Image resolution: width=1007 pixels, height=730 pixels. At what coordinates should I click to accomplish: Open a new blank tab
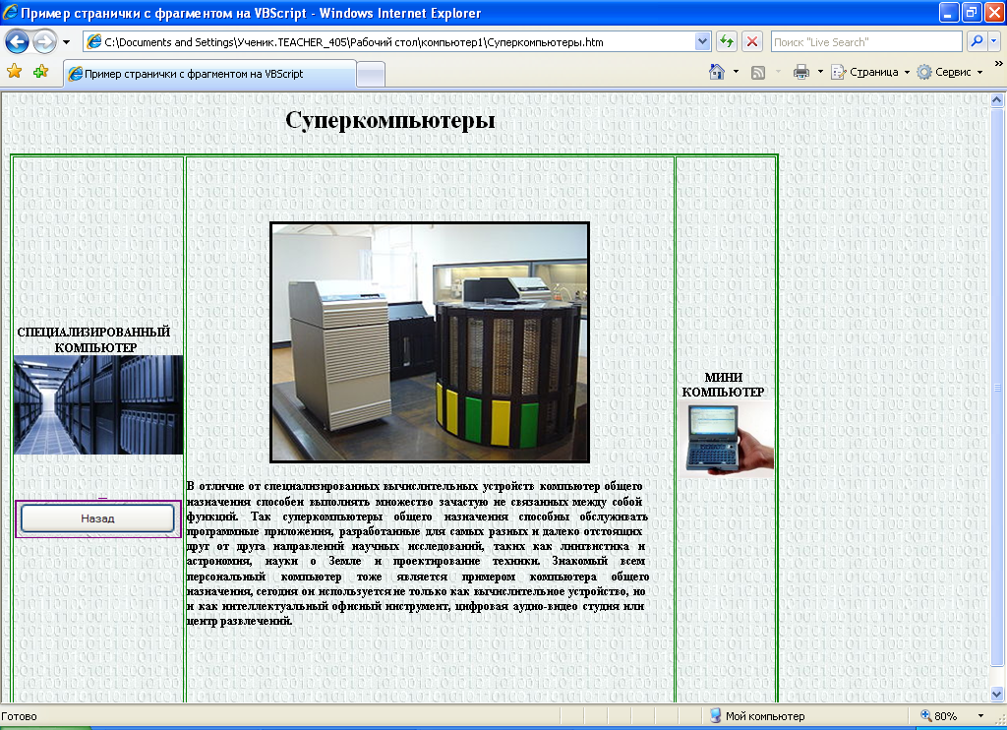click(370, 74)
